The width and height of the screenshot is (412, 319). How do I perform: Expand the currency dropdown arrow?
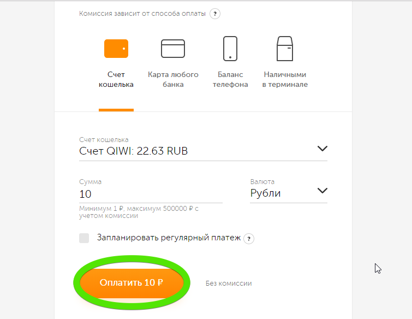(x=322, y=191)
